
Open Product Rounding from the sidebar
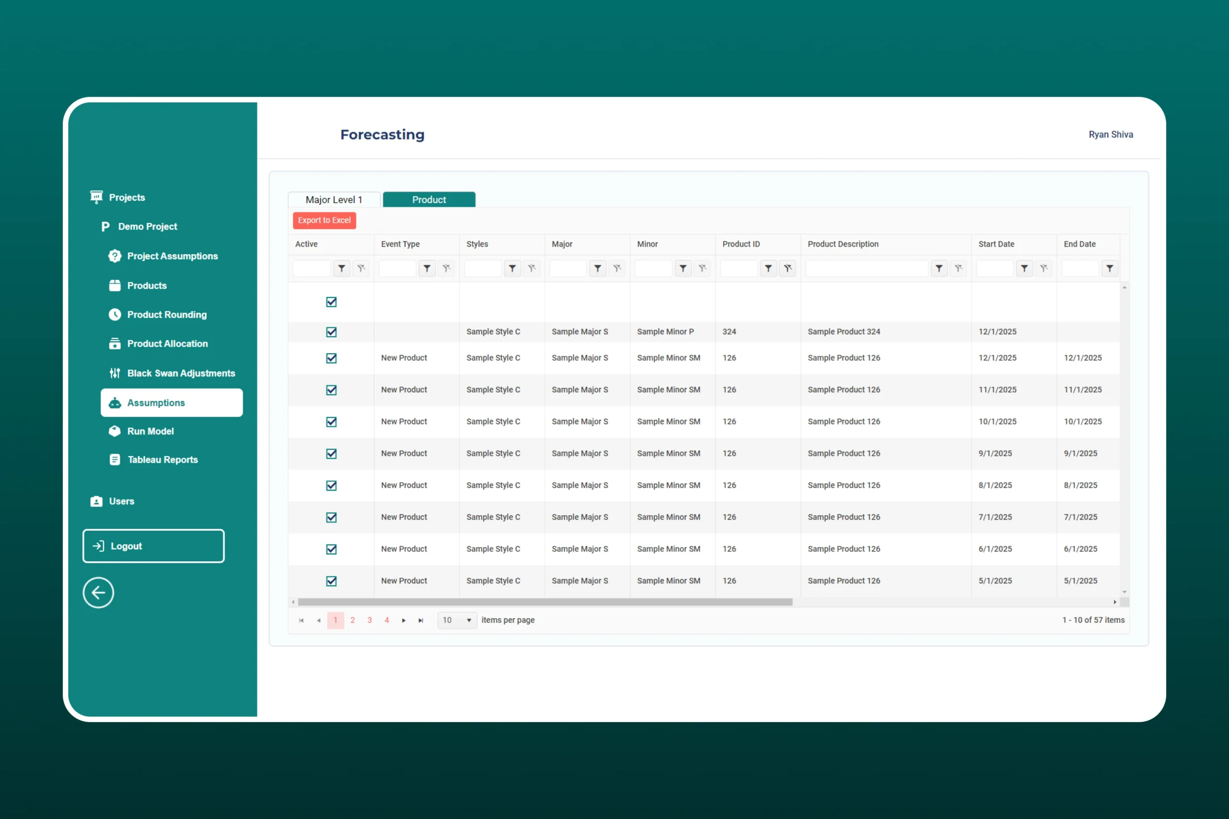(166, 314)
